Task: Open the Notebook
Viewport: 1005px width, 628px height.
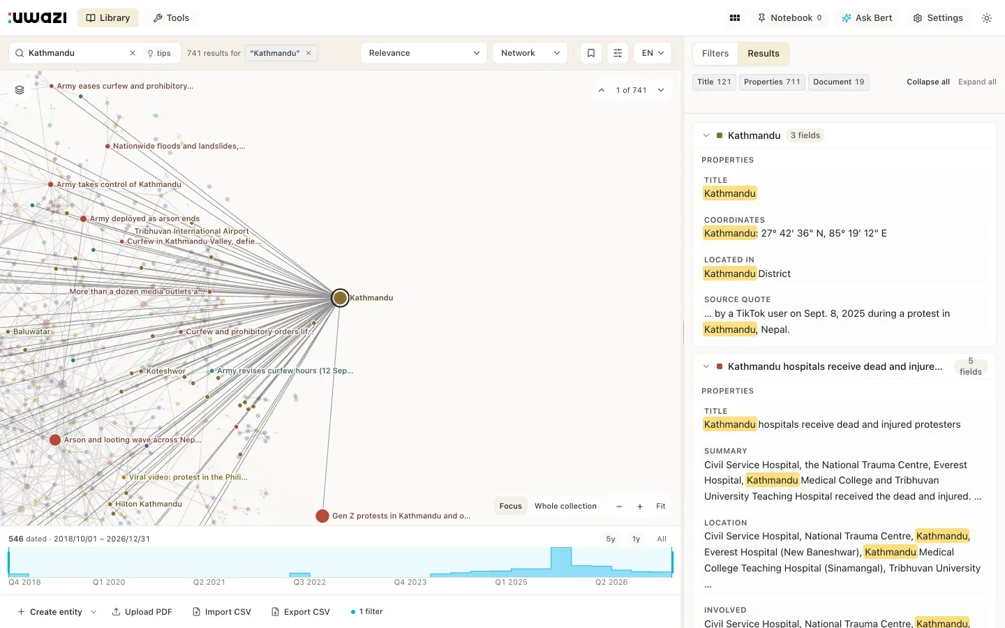Action: pyautogui.click(x=790, y=18)
